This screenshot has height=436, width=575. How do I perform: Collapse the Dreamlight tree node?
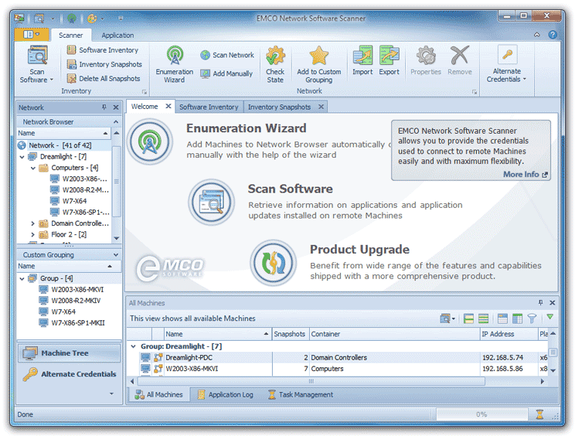click(x=22, y=157)
